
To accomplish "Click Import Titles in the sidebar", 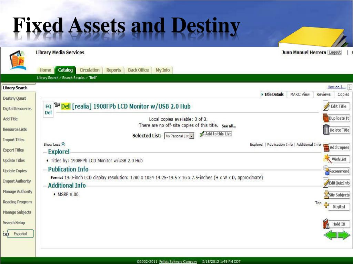I will point(13,140).
